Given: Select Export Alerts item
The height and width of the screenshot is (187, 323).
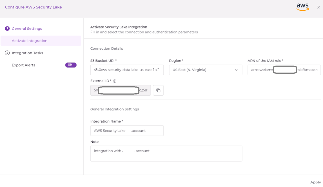Looking at the screenshot, I should click(23, 65).
